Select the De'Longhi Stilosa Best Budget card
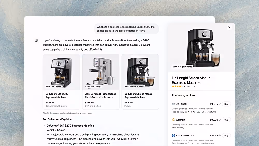 140,82
